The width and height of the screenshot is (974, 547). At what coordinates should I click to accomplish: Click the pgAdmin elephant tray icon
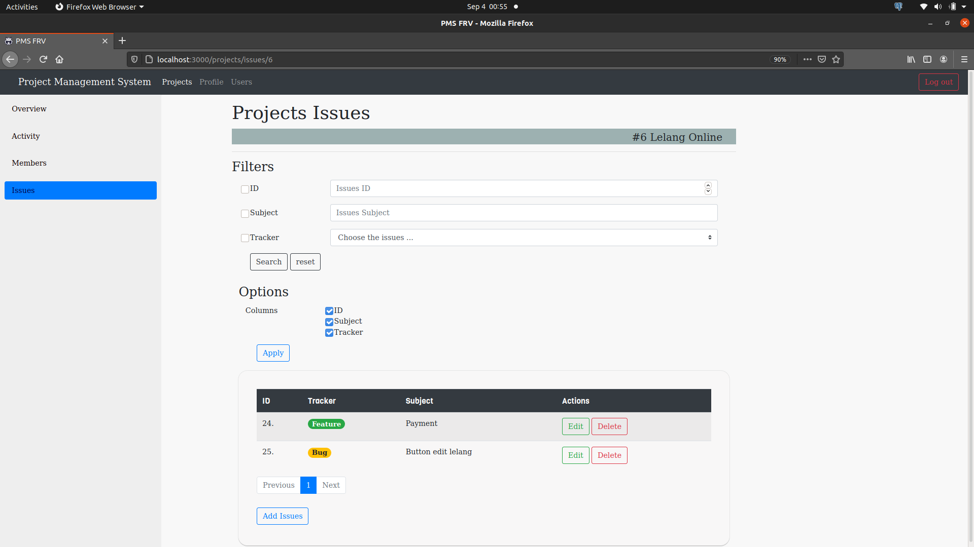tap(898, 7)
